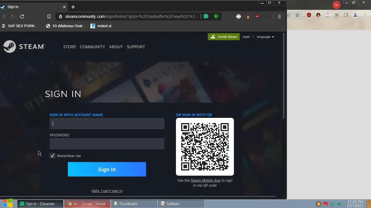
Task: Open the 'Help, I can't sign in' link
Action: pos(107,191)
